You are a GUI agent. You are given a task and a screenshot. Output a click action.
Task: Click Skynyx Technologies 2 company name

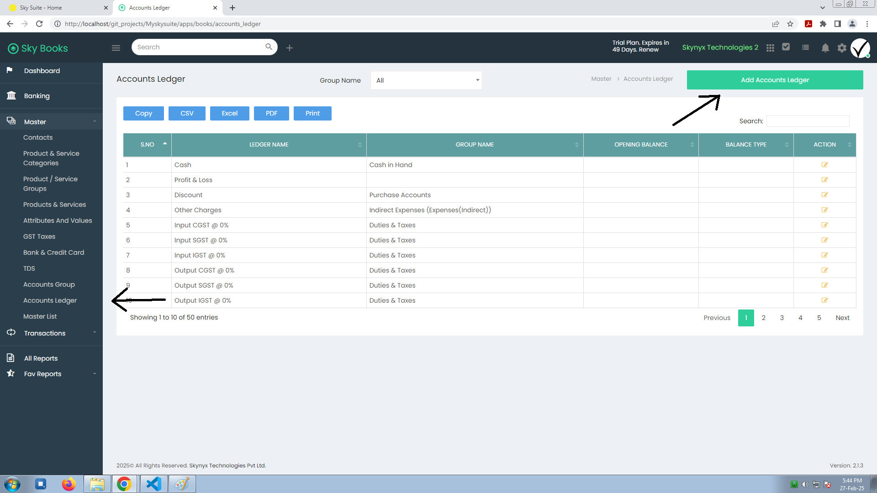pyautogui.click(x=720, y=47)
